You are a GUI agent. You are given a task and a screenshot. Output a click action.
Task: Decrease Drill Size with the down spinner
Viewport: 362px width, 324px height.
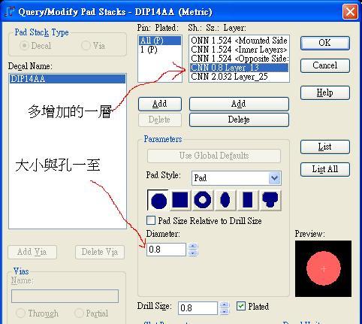click(225, 311)
